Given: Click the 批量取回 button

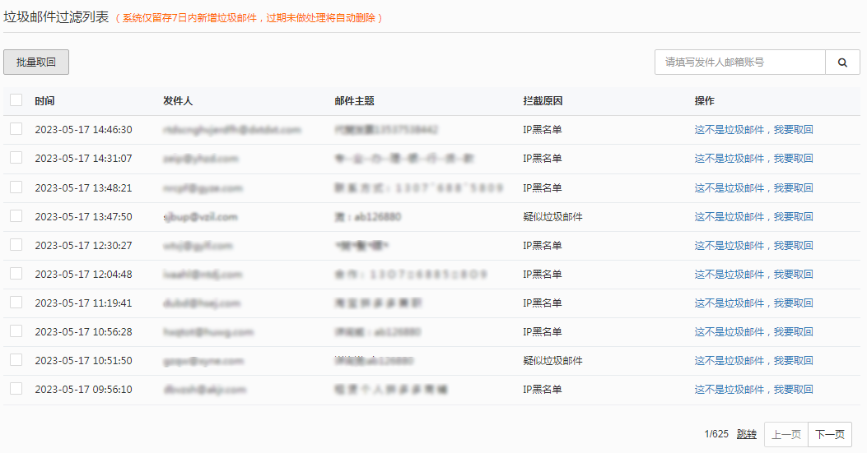Looking at the screenshot, I should 36,62.
